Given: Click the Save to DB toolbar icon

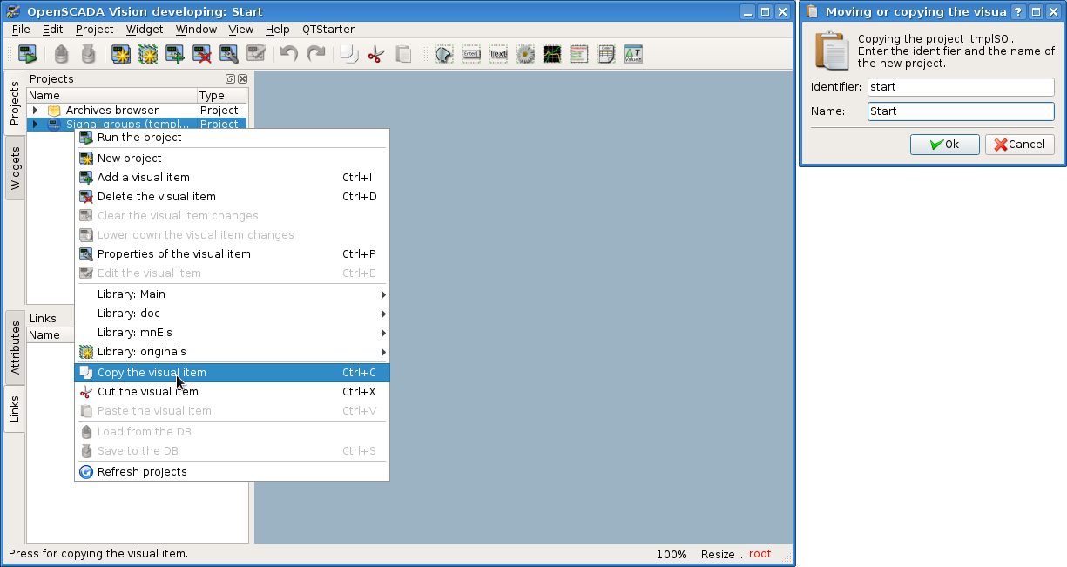Looking at the screenshot, I should pyautogui.click(x=88, y=54).
